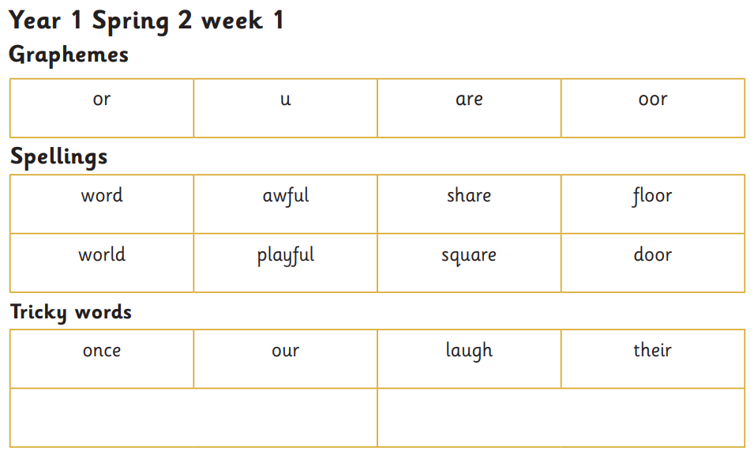Click the spelling word 'share'
The height and width of the screenshot is (463, 754).
point(469,196)
